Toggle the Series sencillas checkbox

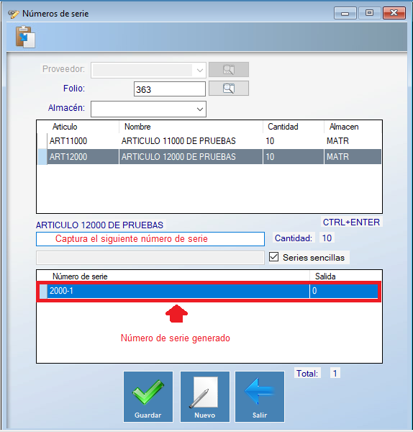tap(273, 257)
